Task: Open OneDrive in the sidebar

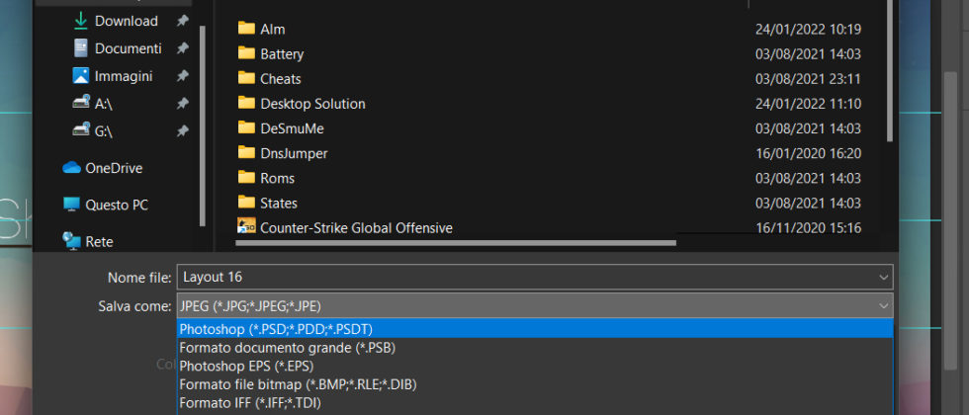Action: click(x=114, y=168)
